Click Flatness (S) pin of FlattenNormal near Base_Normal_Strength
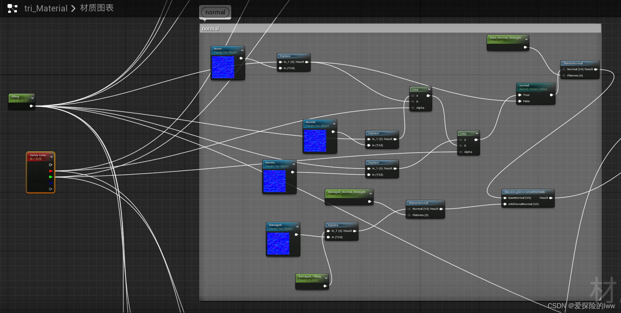 pyautogui.click(x=564, y=76)
